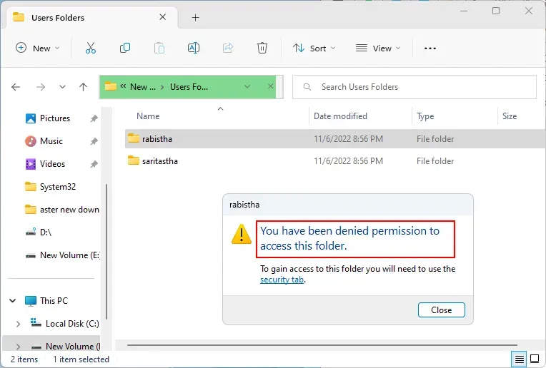Click the navigation pane vertical scrollbar
This screenshot has height=368, width=546.
[106, 252]
